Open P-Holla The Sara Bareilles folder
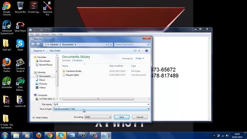 [x=7, y=122]
